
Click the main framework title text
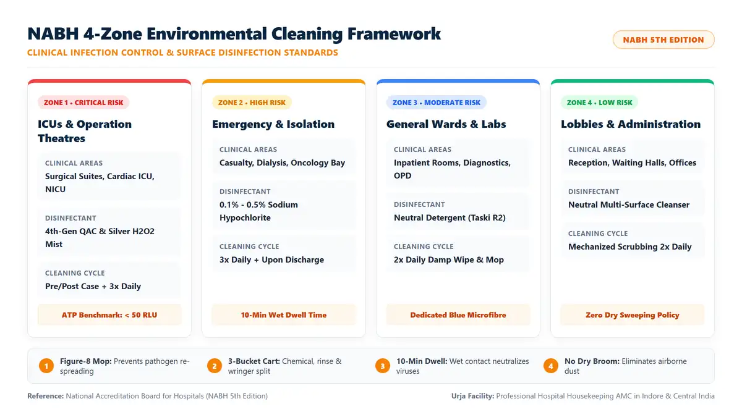tap(234, 33)
